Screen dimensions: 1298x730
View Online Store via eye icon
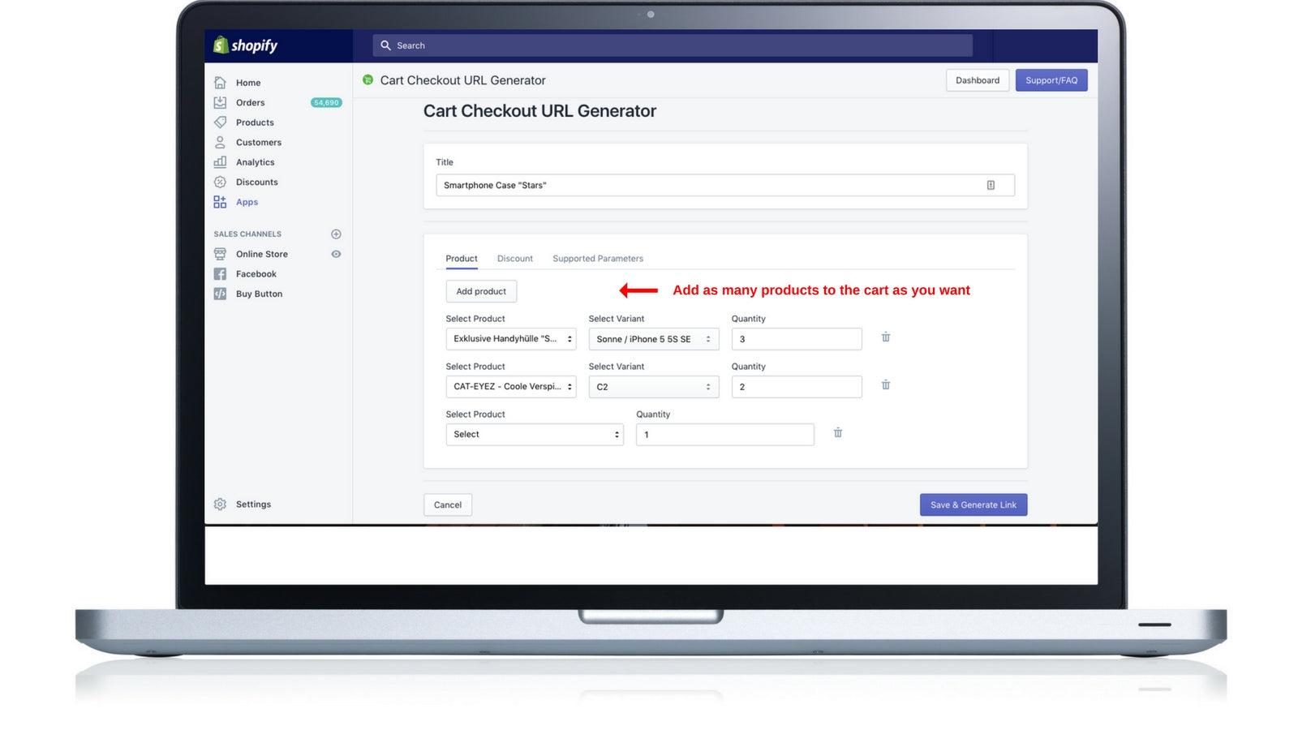click(336, 255)
